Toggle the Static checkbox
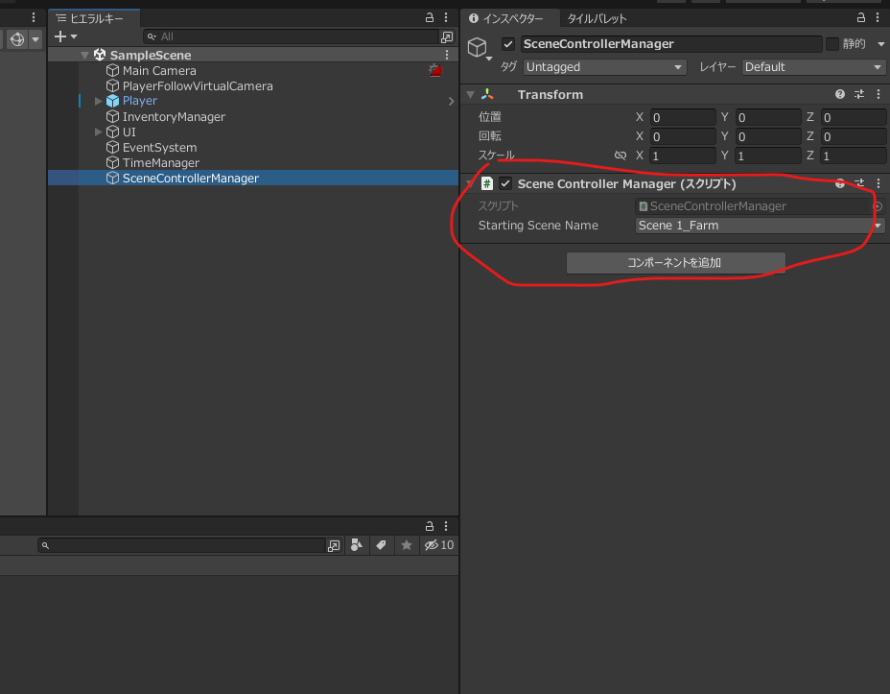The height and width of the screenshot is (694, 890). pyautogui.click(x=832, y=44)
